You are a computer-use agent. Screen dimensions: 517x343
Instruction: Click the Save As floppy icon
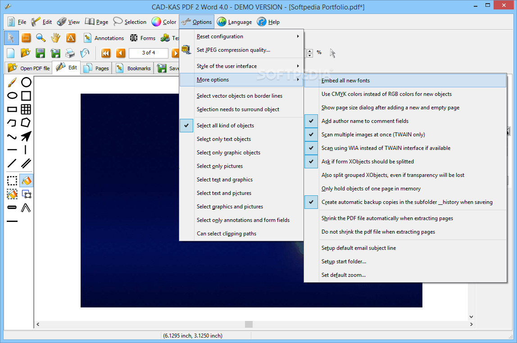pos(55,53)
